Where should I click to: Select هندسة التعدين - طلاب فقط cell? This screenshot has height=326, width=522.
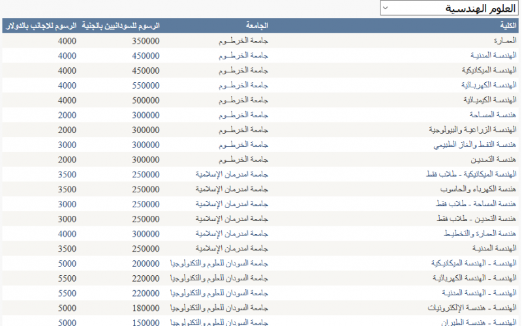point(476,219)
